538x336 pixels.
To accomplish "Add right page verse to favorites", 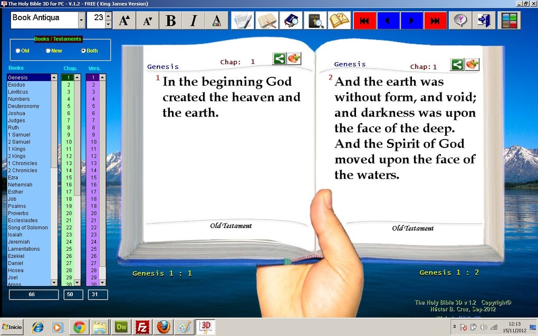I will (472, 64).
